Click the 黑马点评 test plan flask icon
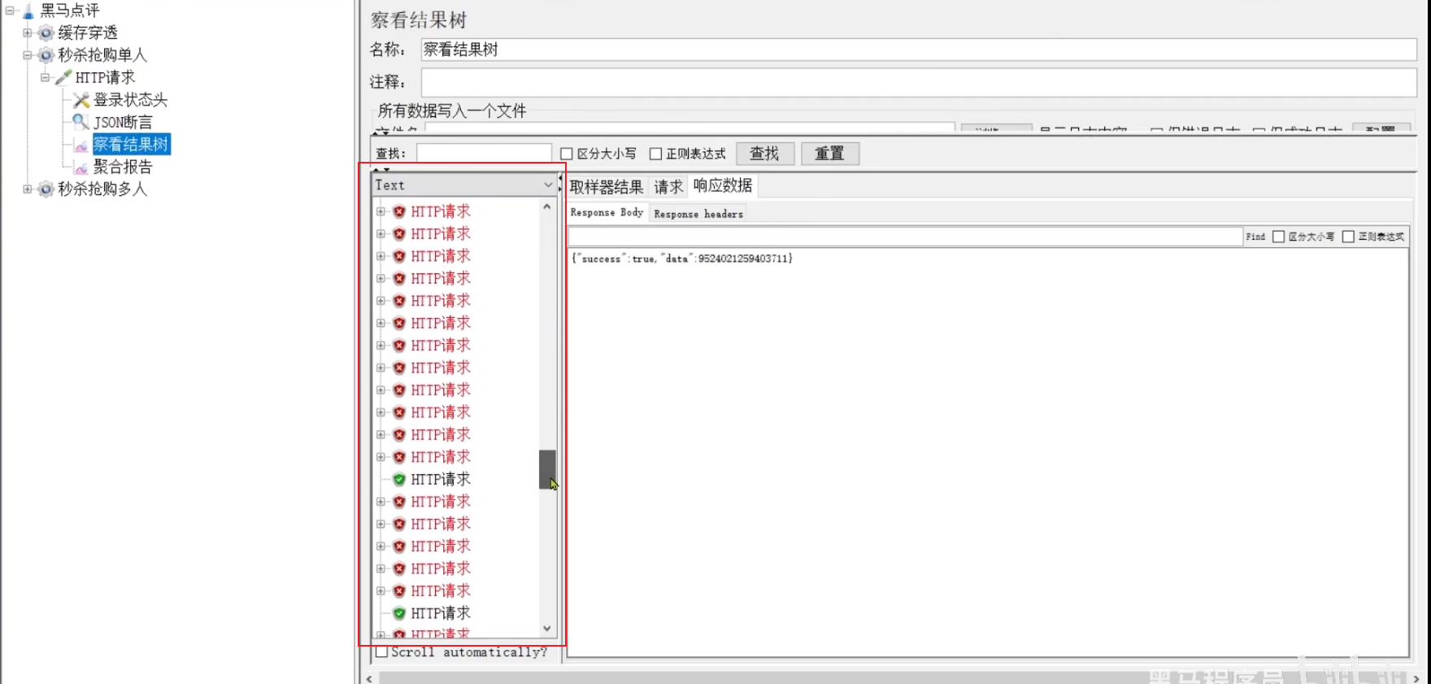The image size is (1431, 684). coord(28,11)
